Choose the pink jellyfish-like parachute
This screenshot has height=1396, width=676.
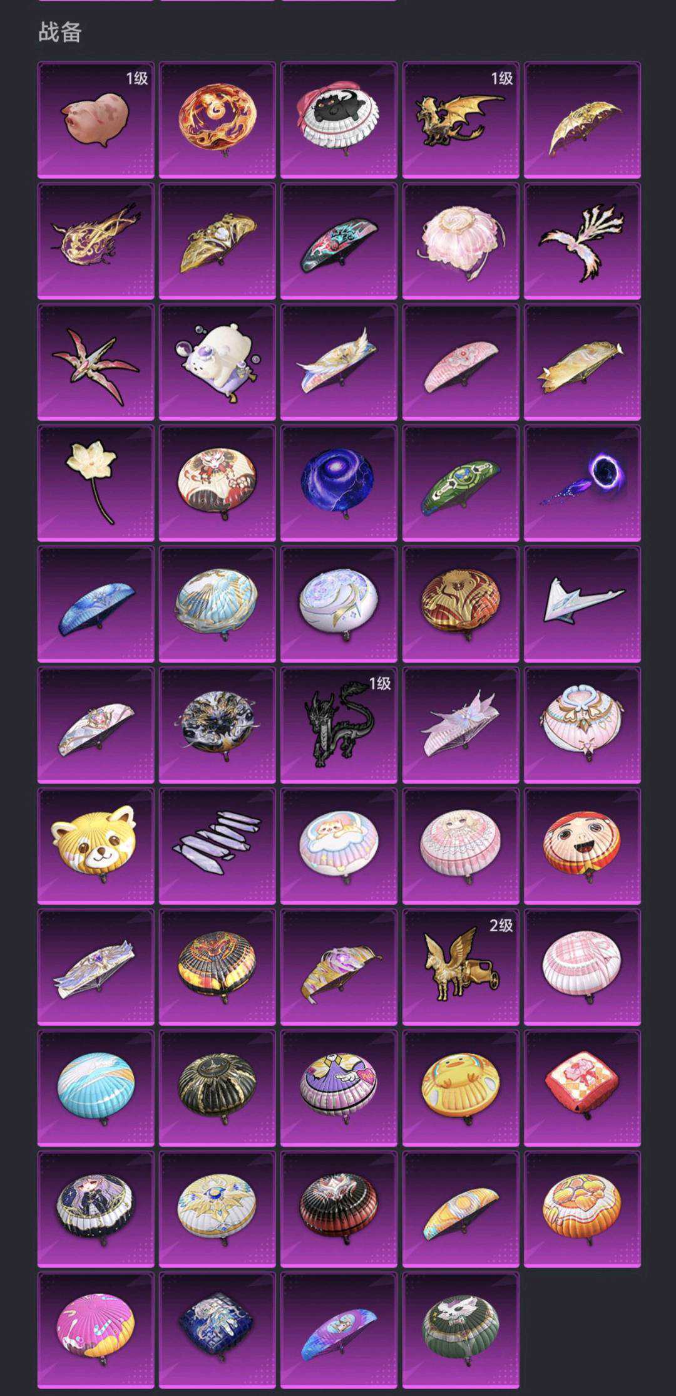point(461,241)
